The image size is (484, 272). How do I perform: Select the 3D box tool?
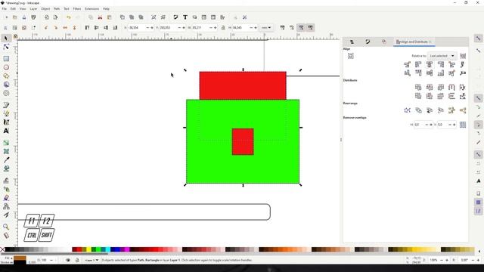tap(6, 85)
